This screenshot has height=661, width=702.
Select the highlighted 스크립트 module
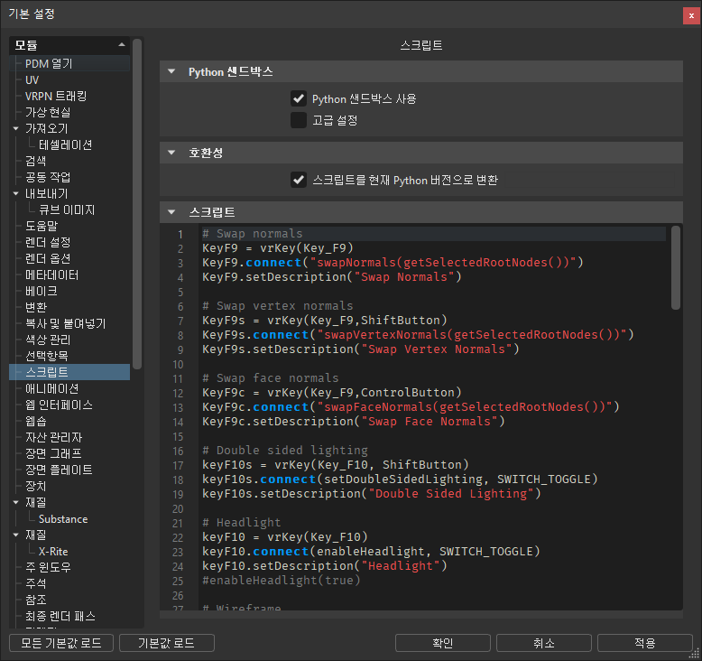[69, 372]
